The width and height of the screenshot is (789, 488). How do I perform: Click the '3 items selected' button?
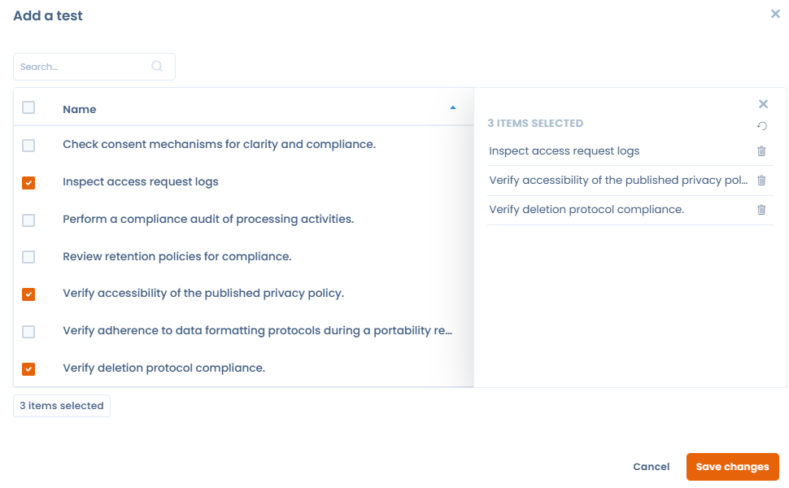coord(62,406)
